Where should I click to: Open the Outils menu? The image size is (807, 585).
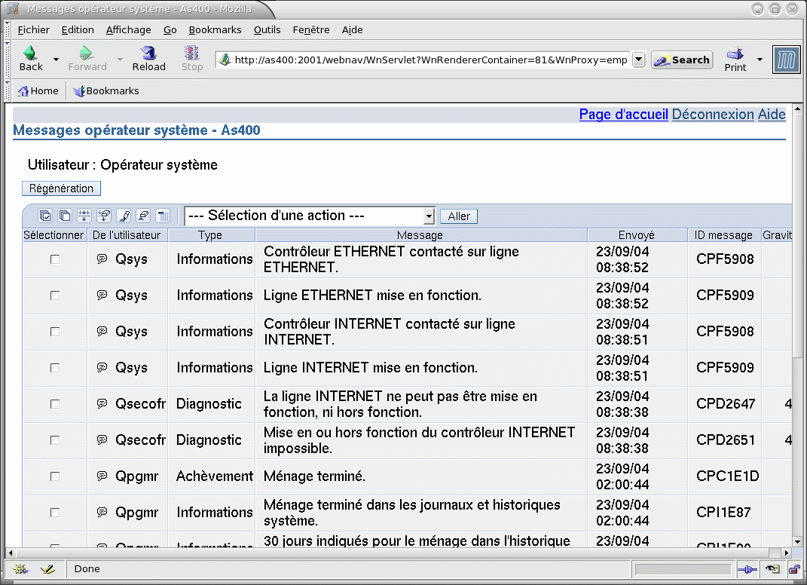267,30
